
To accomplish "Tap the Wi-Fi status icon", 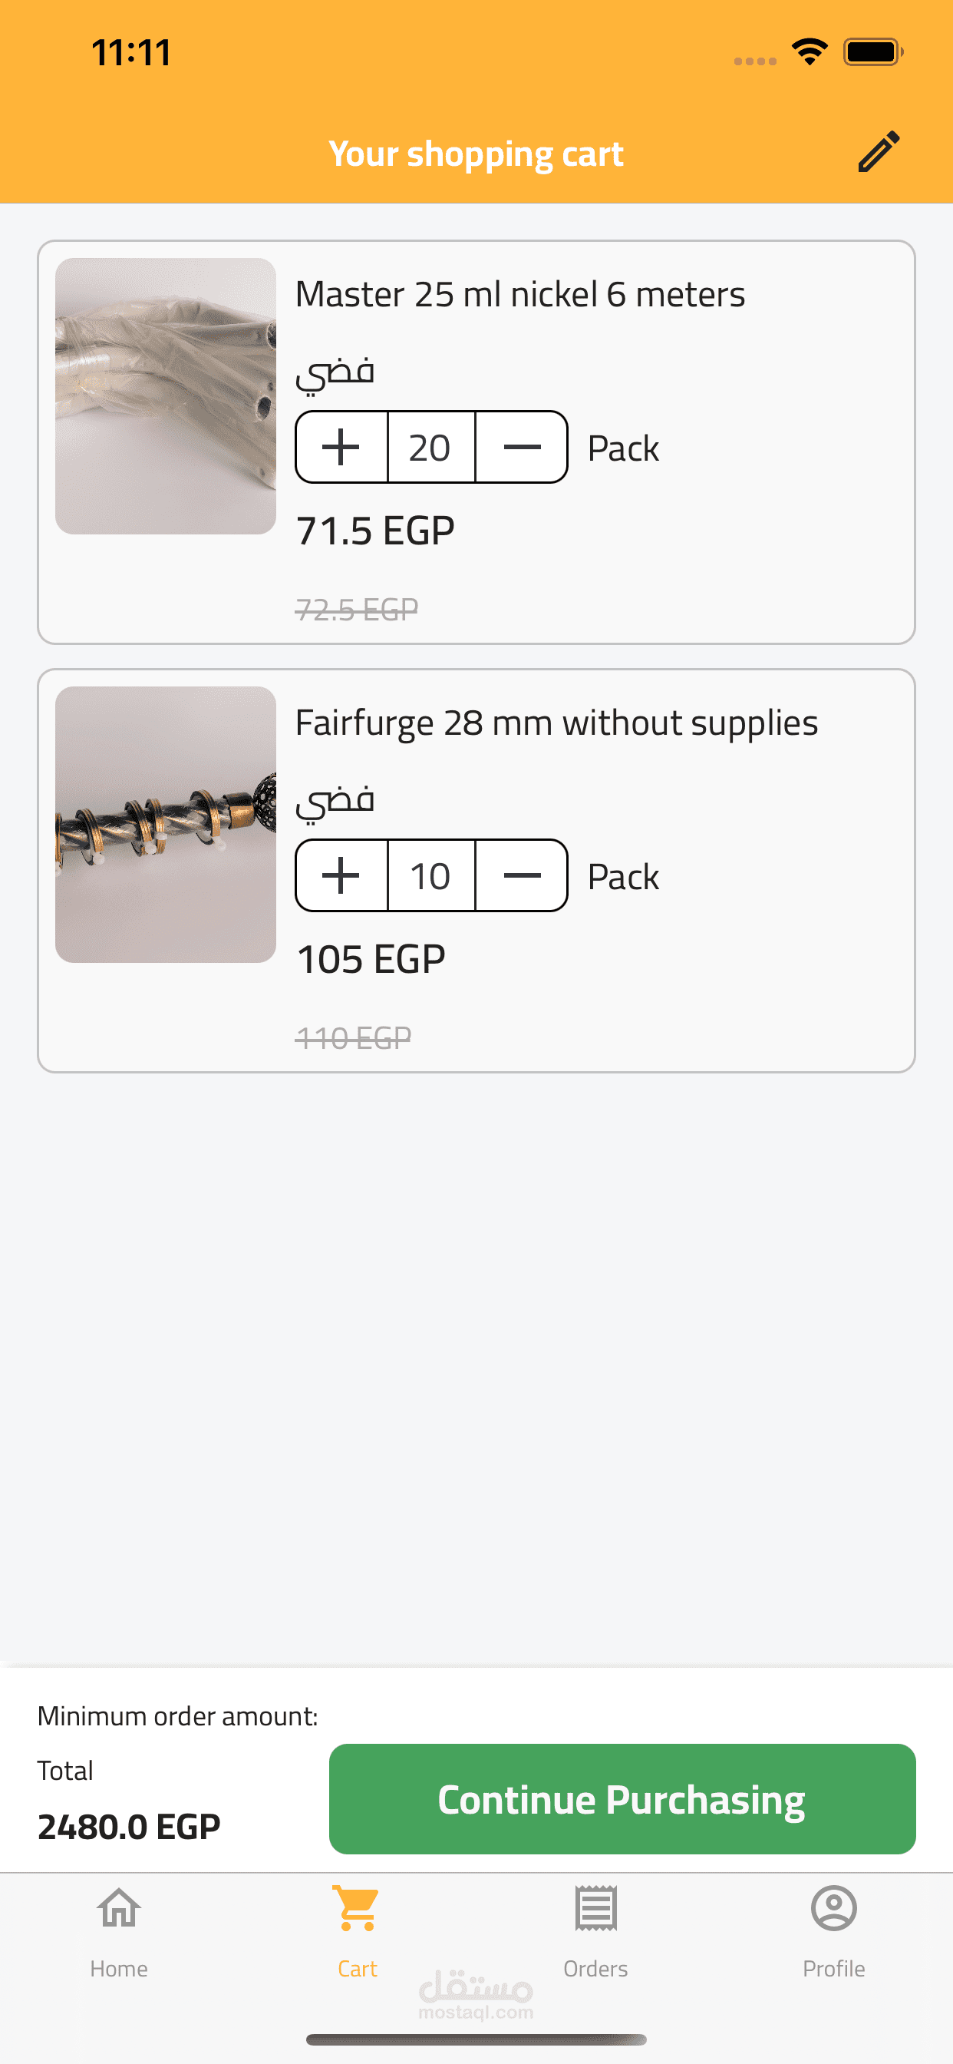I will 810,52.
